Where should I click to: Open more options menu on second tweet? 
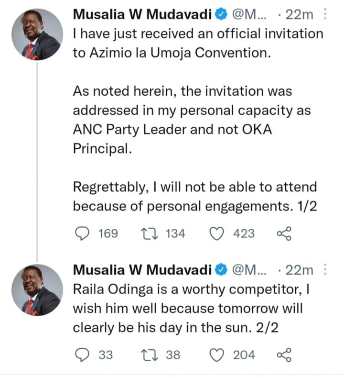[x=325, y=269]
